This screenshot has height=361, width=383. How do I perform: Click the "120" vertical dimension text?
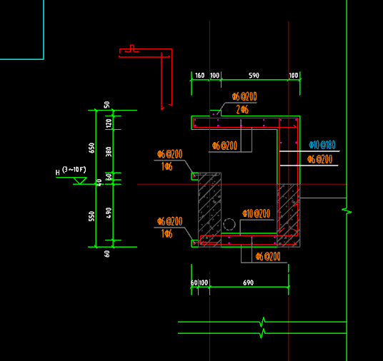coord(109,123)
